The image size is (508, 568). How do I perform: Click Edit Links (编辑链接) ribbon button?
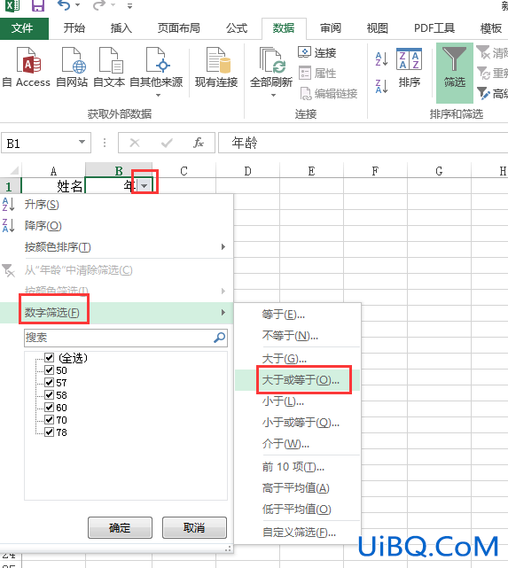click(328, 93)
